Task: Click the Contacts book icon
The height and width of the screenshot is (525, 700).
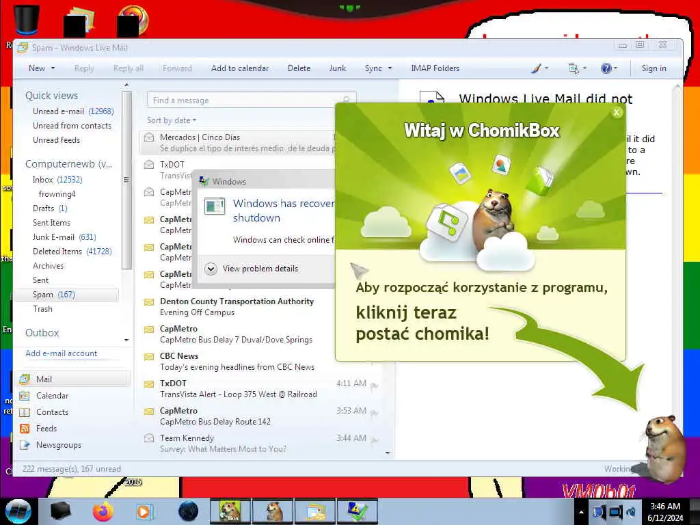Action: (25, 412)
